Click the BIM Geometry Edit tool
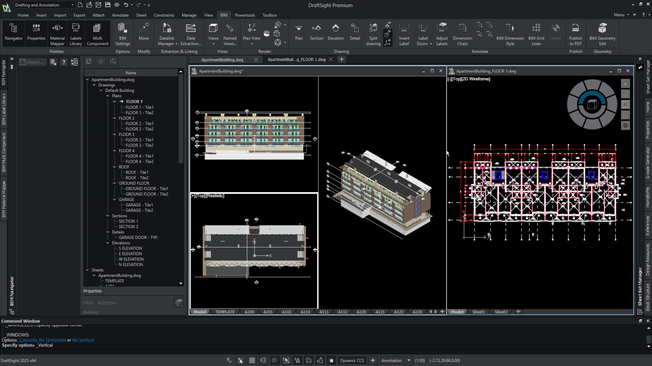This screenshot has width=652, height=366. point(602,33)
